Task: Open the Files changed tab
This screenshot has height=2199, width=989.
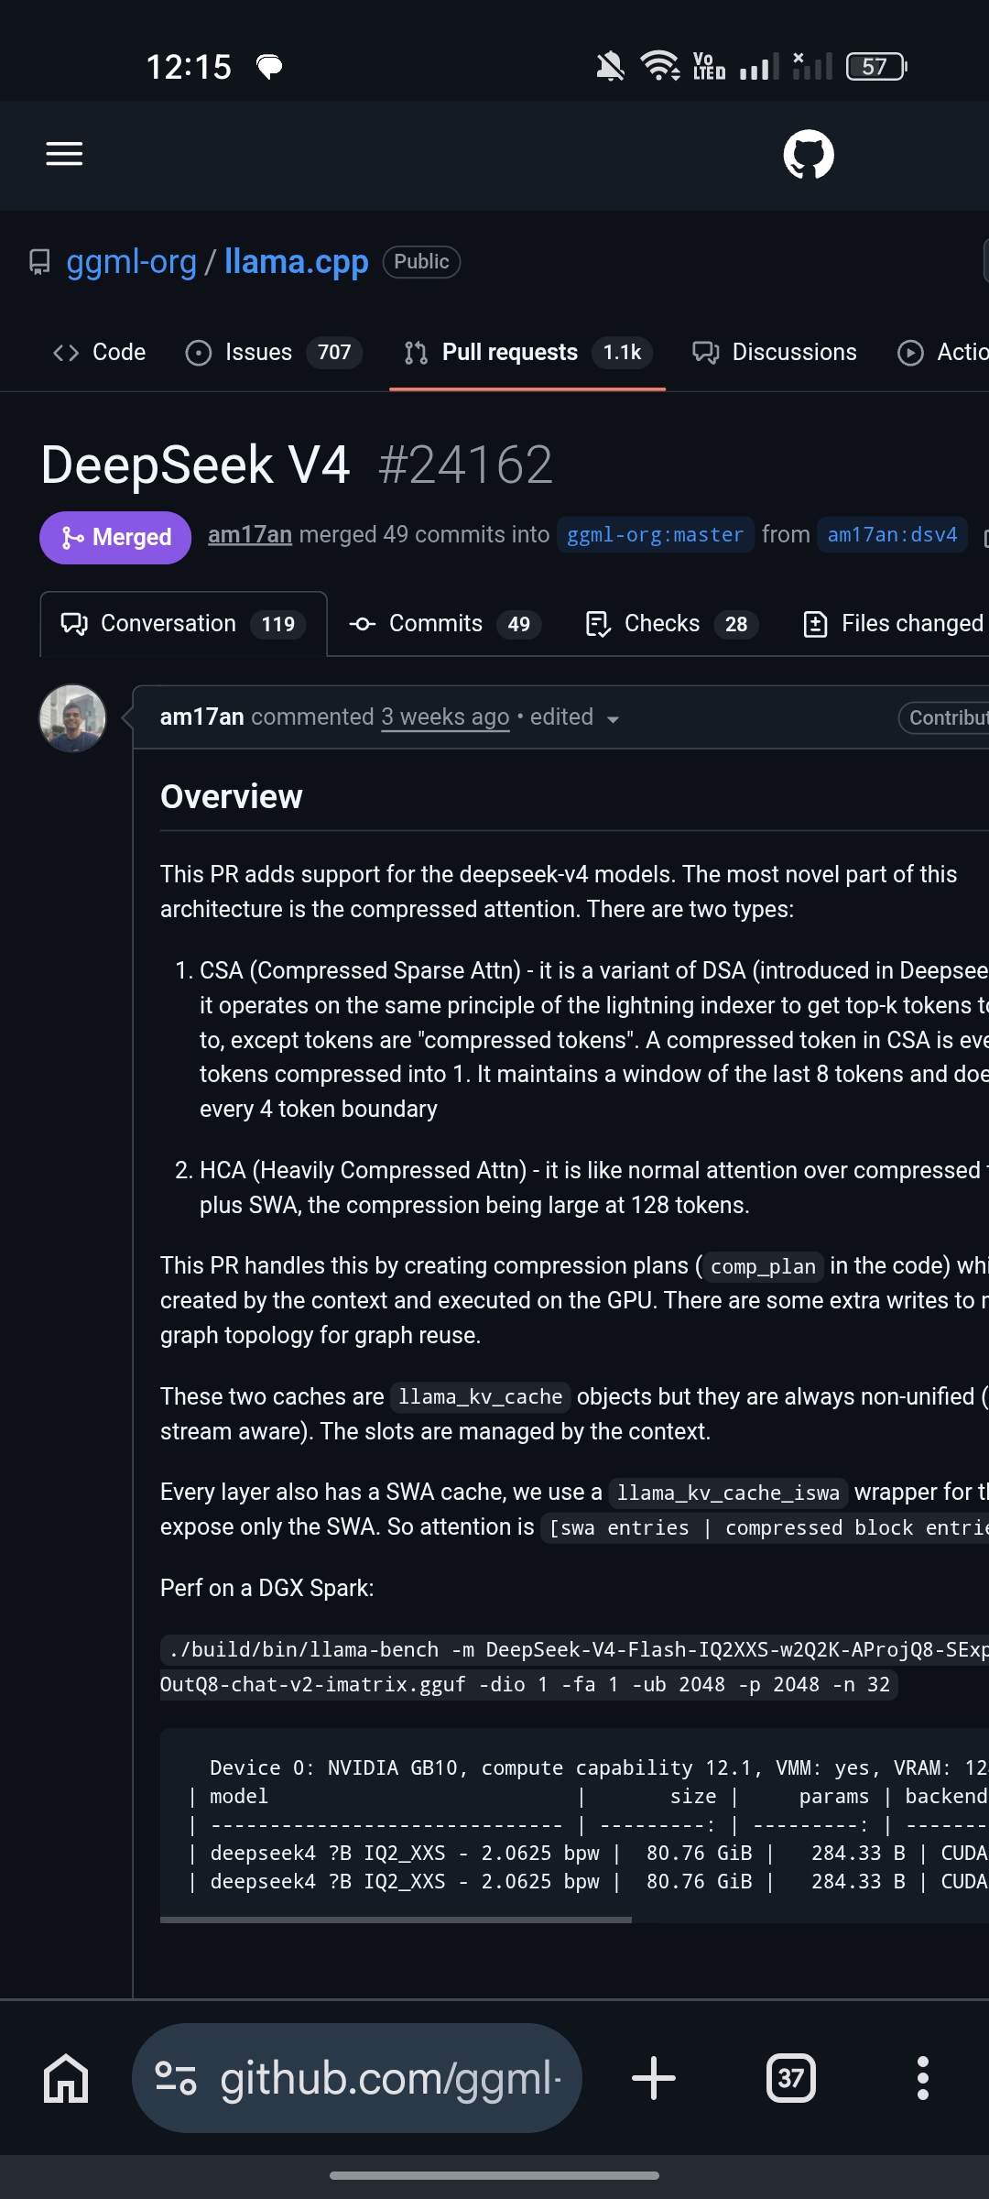Action: pyautogui.click(x=894, y=624)
